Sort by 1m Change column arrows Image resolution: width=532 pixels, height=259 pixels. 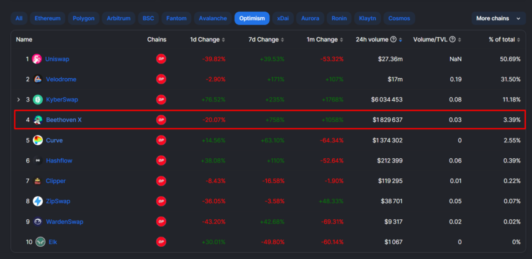pos(341,40)
